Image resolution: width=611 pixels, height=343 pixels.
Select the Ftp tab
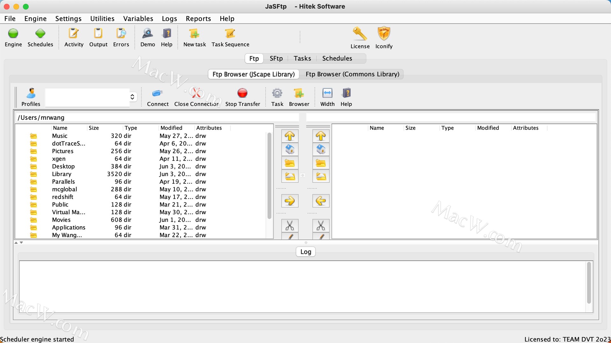coord(254,58)
